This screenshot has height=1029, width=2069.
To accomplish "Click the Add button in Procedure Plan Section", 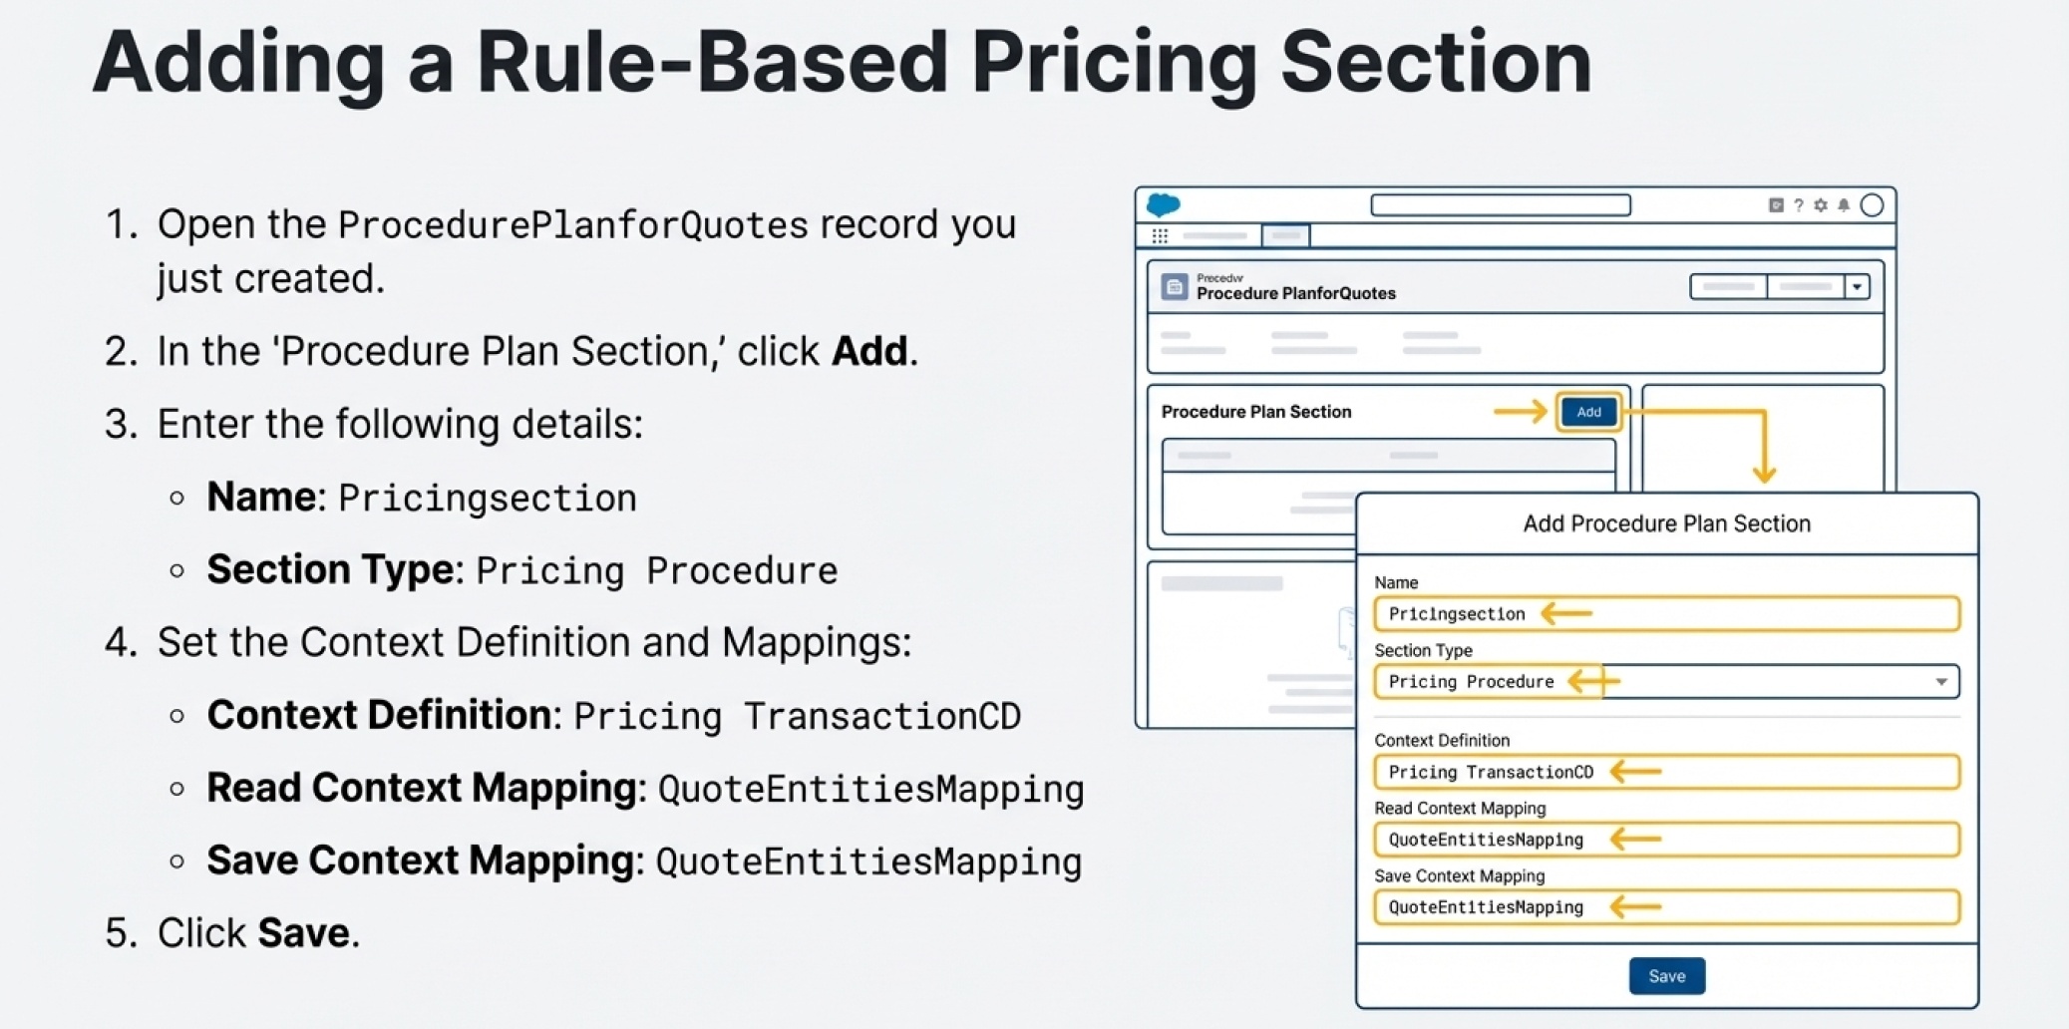I will 1588,412.
